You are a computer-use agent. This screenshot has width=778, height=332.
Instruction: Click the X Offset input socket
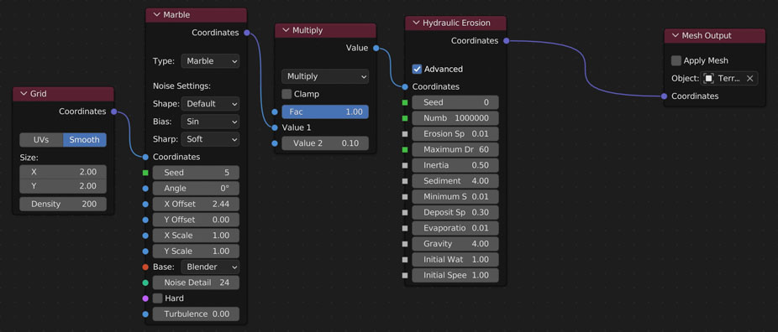coord(145,204)
